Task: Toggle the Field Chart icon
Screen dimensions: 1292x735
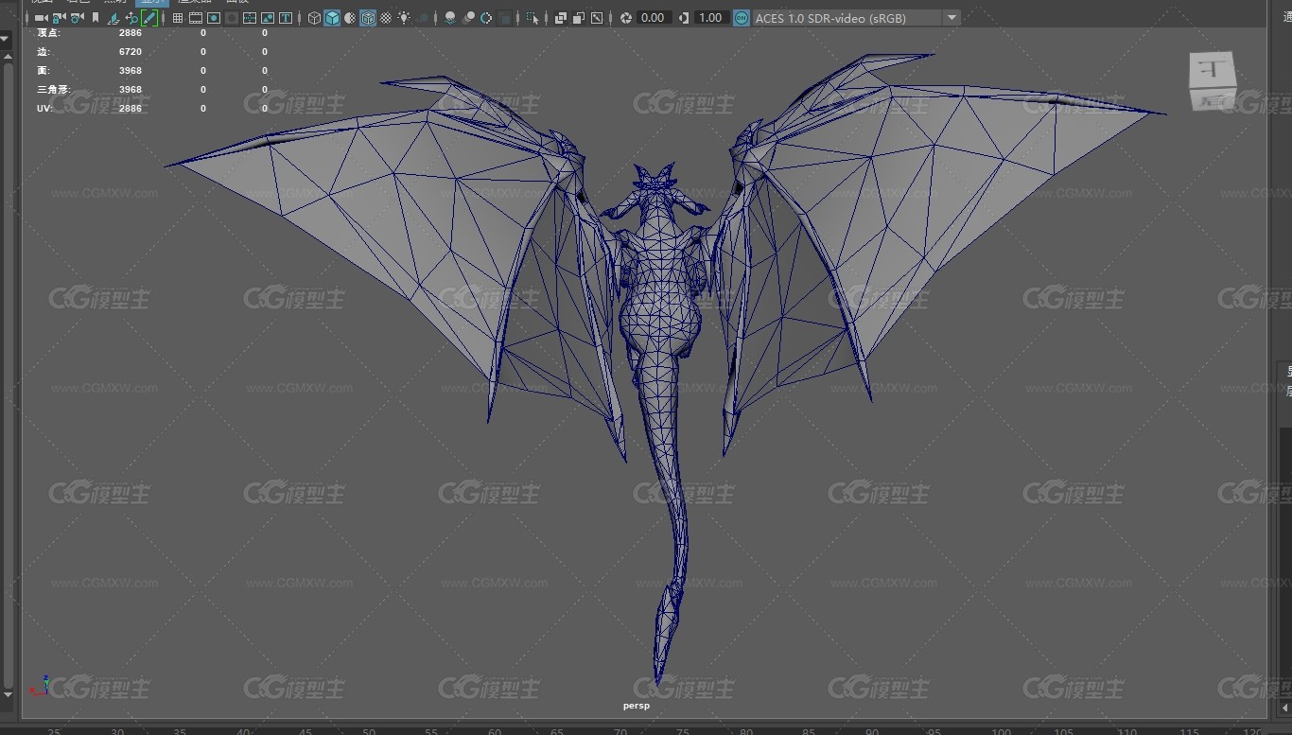Action: 250,18
